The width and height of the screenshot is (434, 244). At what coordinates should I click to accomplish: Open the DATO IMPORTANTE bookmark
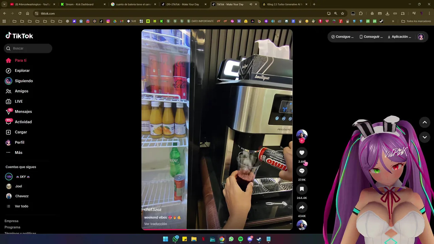pyautogui.click(x=200, y=21)
